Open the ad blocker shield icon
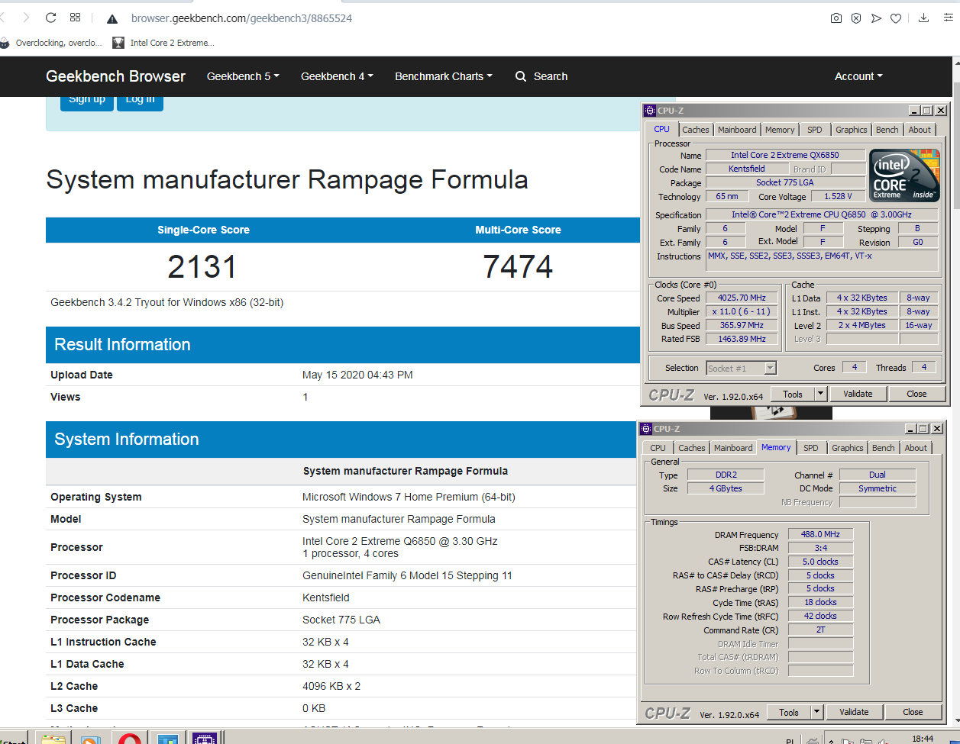The height and width of the screenshot is (744, 960). pyautogui.click(x=856, y=18)
